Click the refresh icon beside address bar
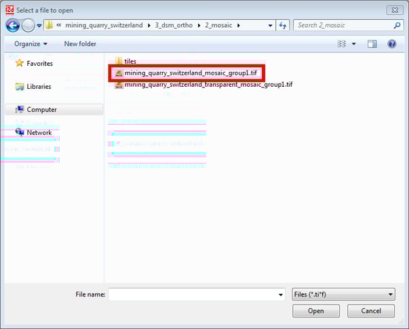 283,26
